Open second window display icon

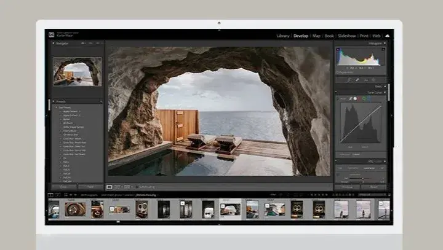[x=58, y=195]
